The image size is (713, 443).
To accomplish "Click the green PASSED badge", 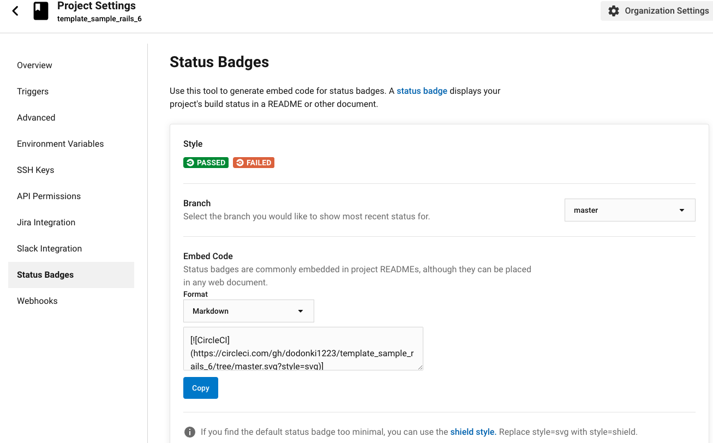I will (x=206, y=163).
